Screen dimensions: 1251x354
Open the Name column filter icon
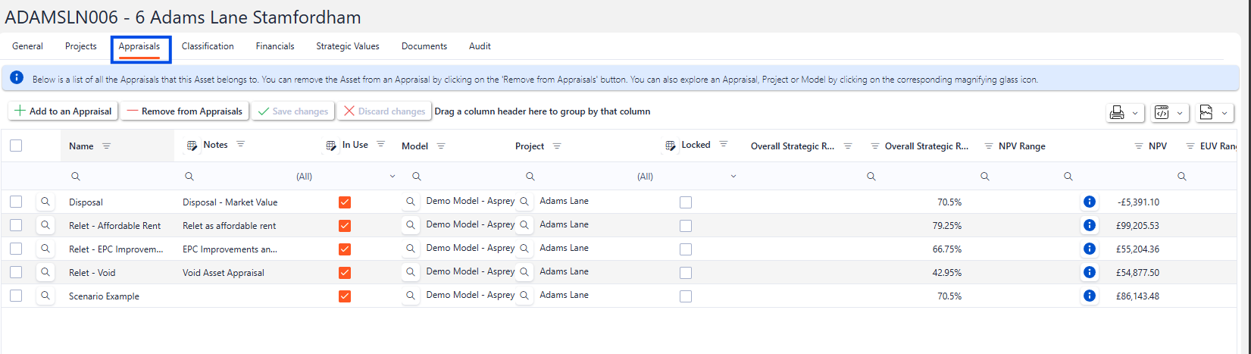tap(106, 146)
